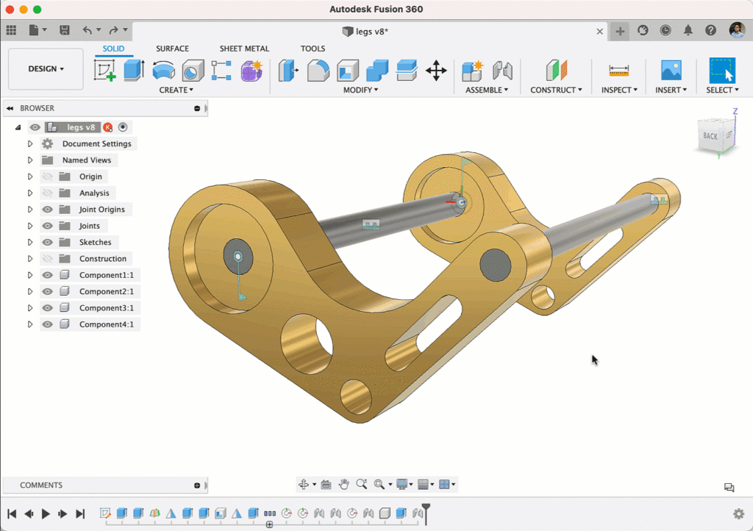
Task: Select the Move/Copy tool
Action: [436, 71]
